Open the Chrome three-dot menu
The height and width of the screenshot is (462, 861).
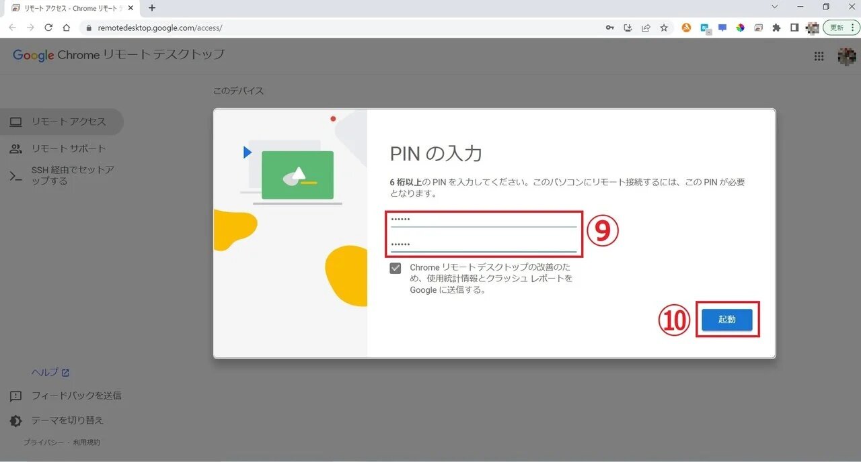coord(854,28)
